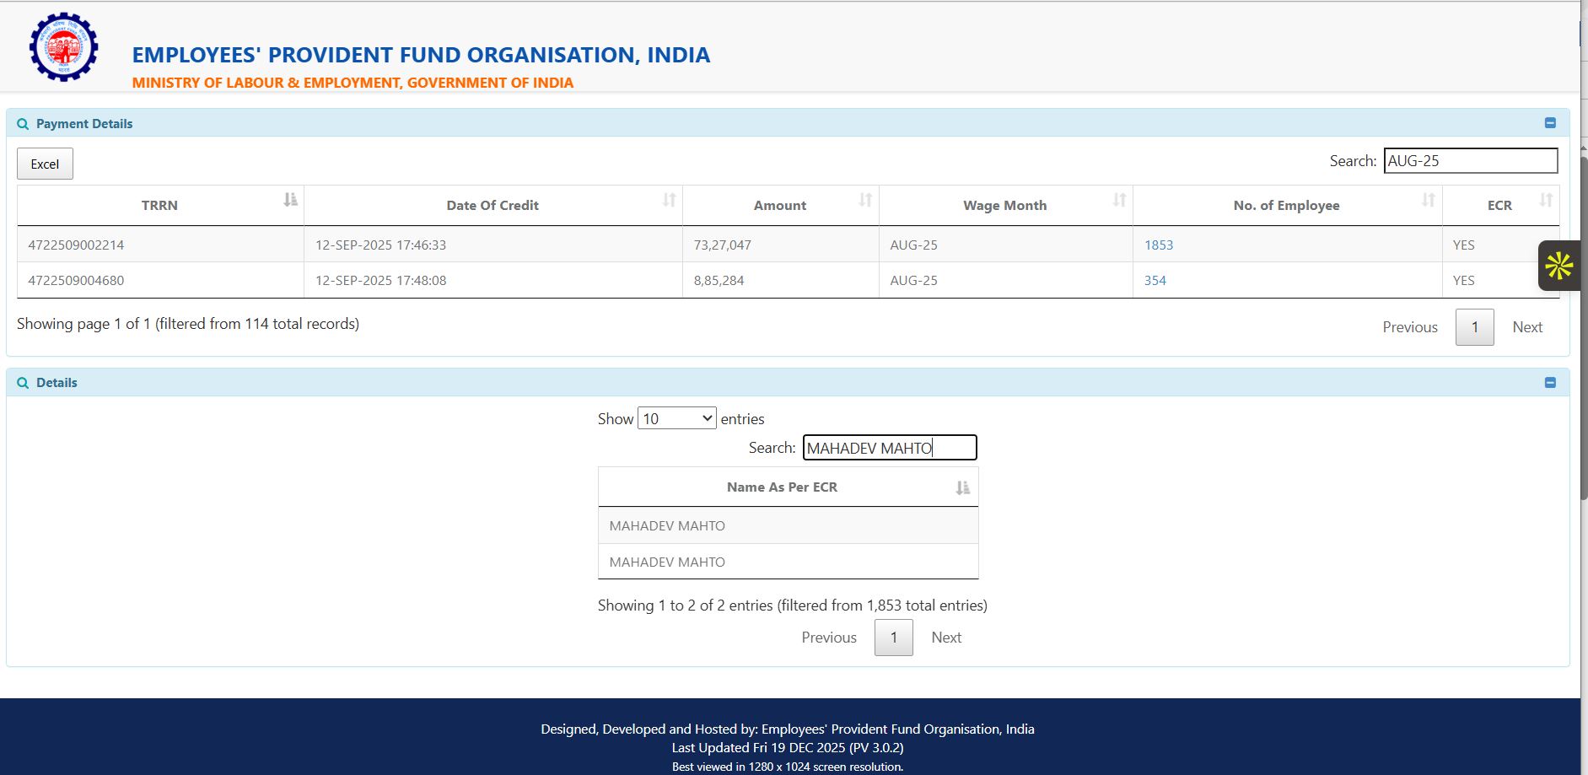The height and width of the screenshot is (775, 1588).
Task: Open employee count link 354
Action: [x=1155, y=281]
